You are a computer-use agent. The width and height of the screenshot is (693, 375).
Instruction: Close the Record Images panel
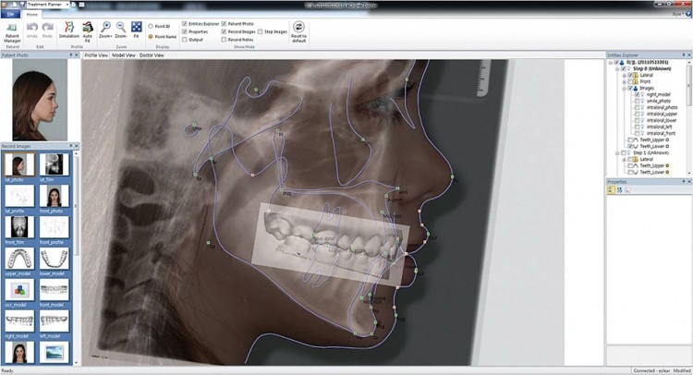click(77, 146)
